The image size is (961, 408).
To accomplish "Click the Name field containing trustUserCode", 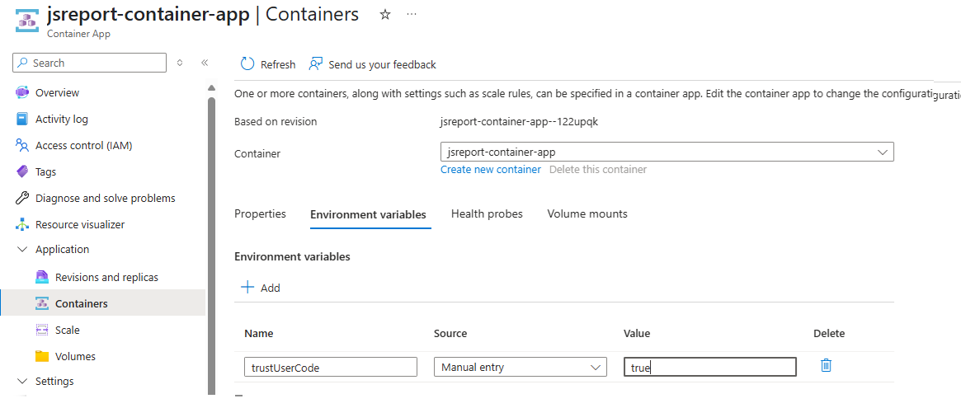I will 330,367.
